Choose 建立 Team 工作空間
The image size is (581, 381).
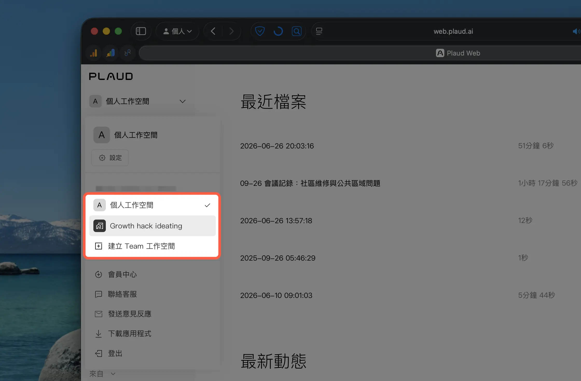pos(153,246)
